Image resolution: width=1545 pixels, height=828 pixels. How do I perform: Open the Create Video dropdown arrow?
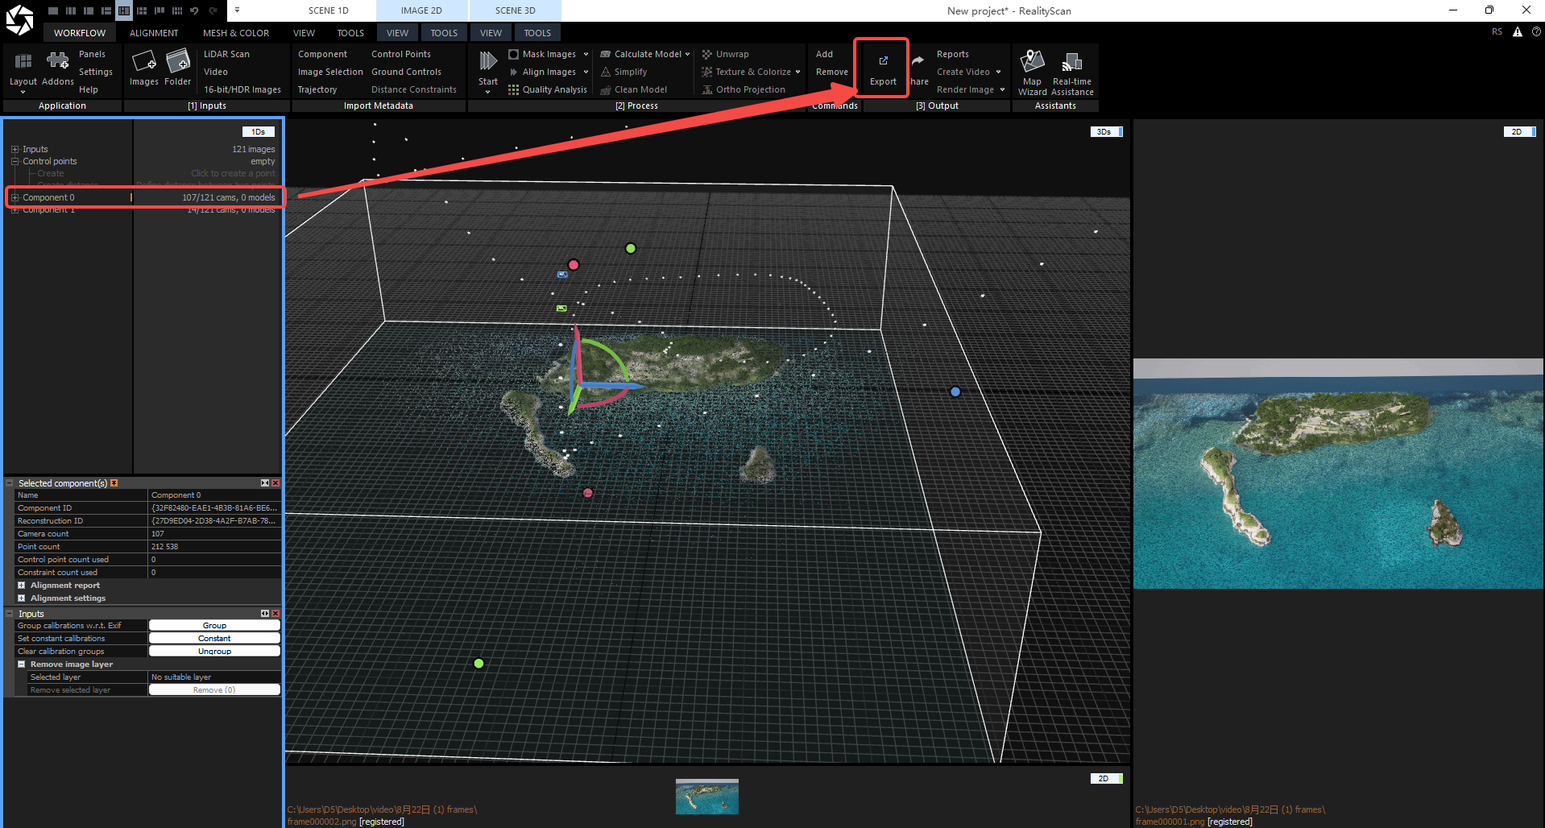999,72
